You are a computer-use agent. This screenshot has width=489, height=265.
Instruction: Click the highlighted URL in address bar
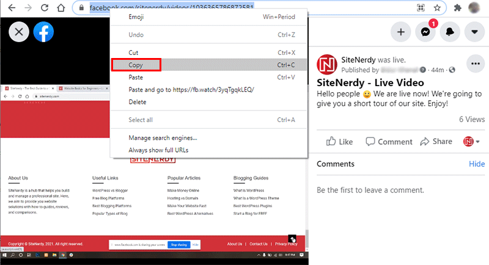[x=172, y=7]
